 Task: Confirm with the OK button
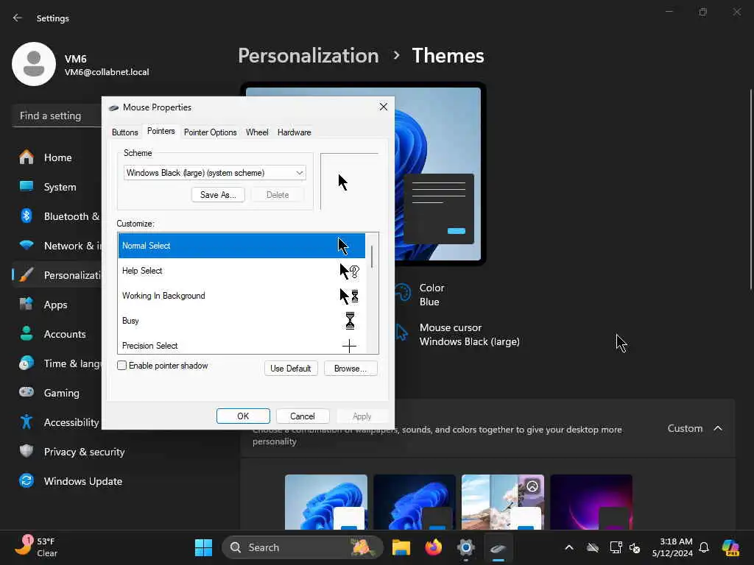243,416
